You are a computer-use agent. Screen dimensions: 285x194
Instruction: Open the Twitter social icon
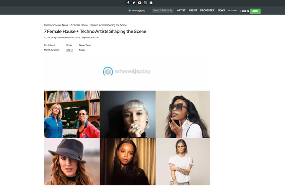click(134, 3)
